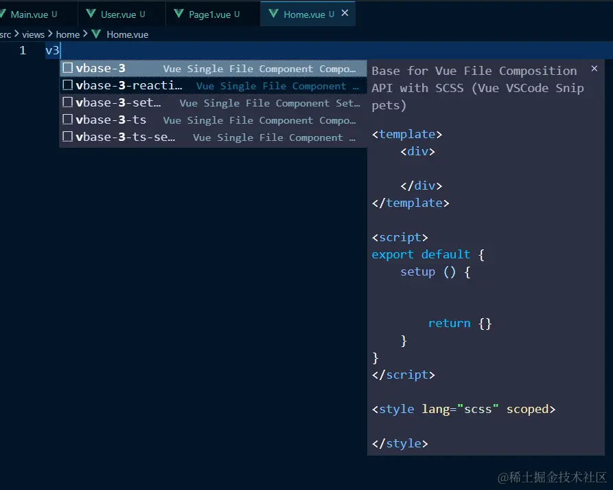
Task: Switch to the Main.vue tab
Action: 33,14
